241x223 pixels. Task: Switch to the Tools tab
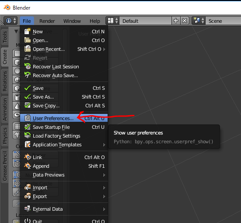[5, 37]
